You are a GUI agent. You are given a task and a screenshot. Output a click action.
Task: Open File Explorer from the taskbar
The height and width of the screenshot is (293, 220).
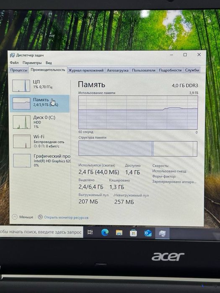(x=119, y=233)
